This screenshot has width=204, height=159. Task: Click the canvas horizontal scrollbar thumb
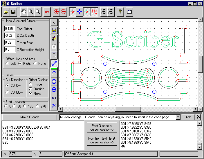(x=128, y=109)
